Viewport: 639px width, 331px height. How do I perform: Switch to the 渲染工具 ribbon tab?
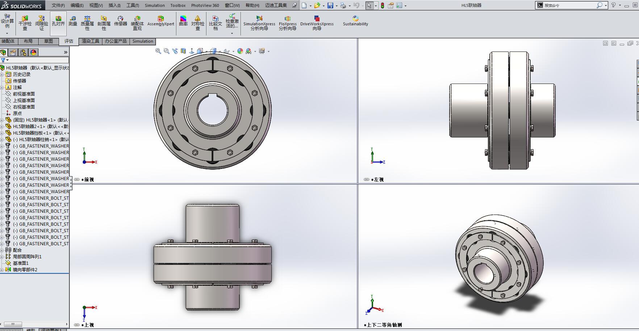[x=91, y=41]
